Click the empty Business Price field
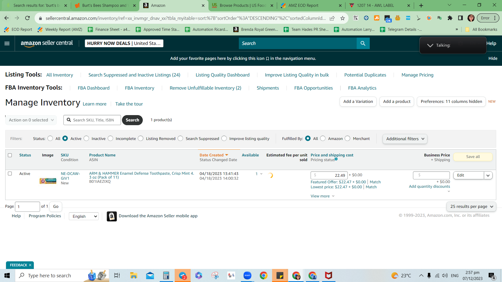502x282 pixels. pyautogui.click(x=431, y=175)
